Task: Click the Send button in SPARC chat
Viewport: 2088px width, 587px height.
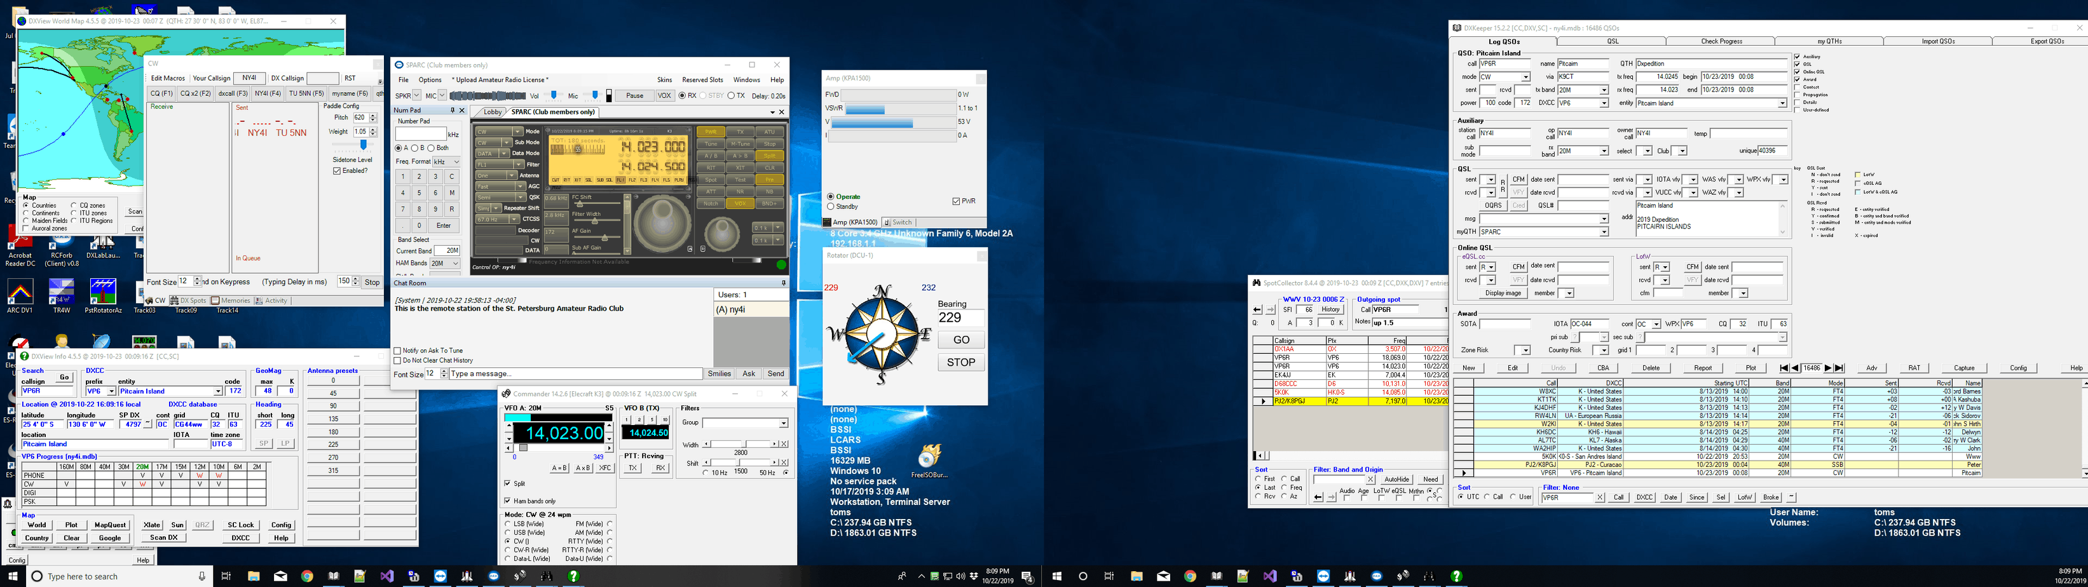Action: click(775, 374)
